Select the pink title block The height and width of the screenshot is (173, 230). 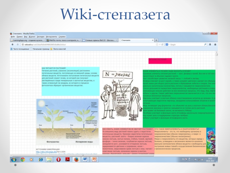pyautogui.click(x=160, y=61)
